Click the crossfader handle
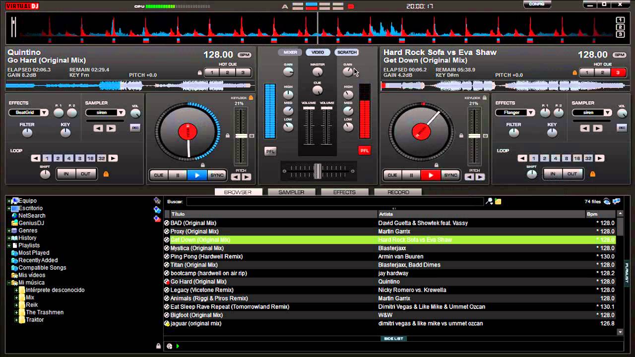 point(317,171)
